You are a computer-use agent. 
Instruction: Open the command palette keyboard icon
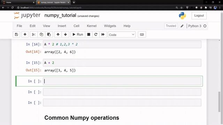[142, 34]
